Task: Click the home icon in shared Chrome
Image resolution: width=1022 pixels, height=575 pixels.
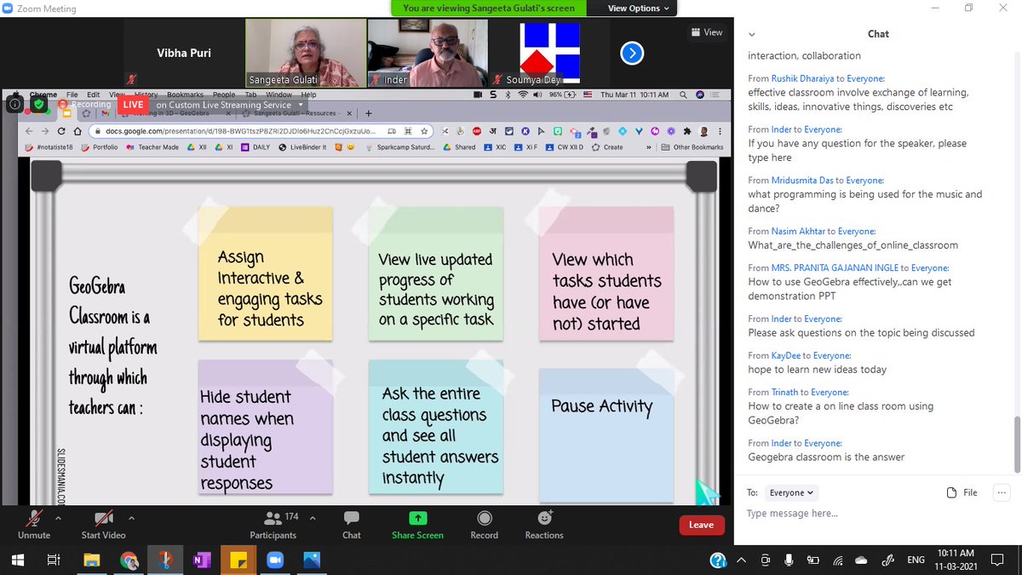Action: pos(78,131)
